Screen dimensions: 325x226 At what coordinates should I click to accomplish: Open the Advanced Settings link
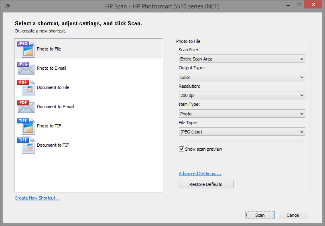(200, 174)
